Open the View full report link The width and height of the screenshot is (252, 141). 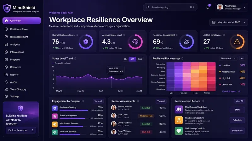pyautogui.click(x=231, y=91)
